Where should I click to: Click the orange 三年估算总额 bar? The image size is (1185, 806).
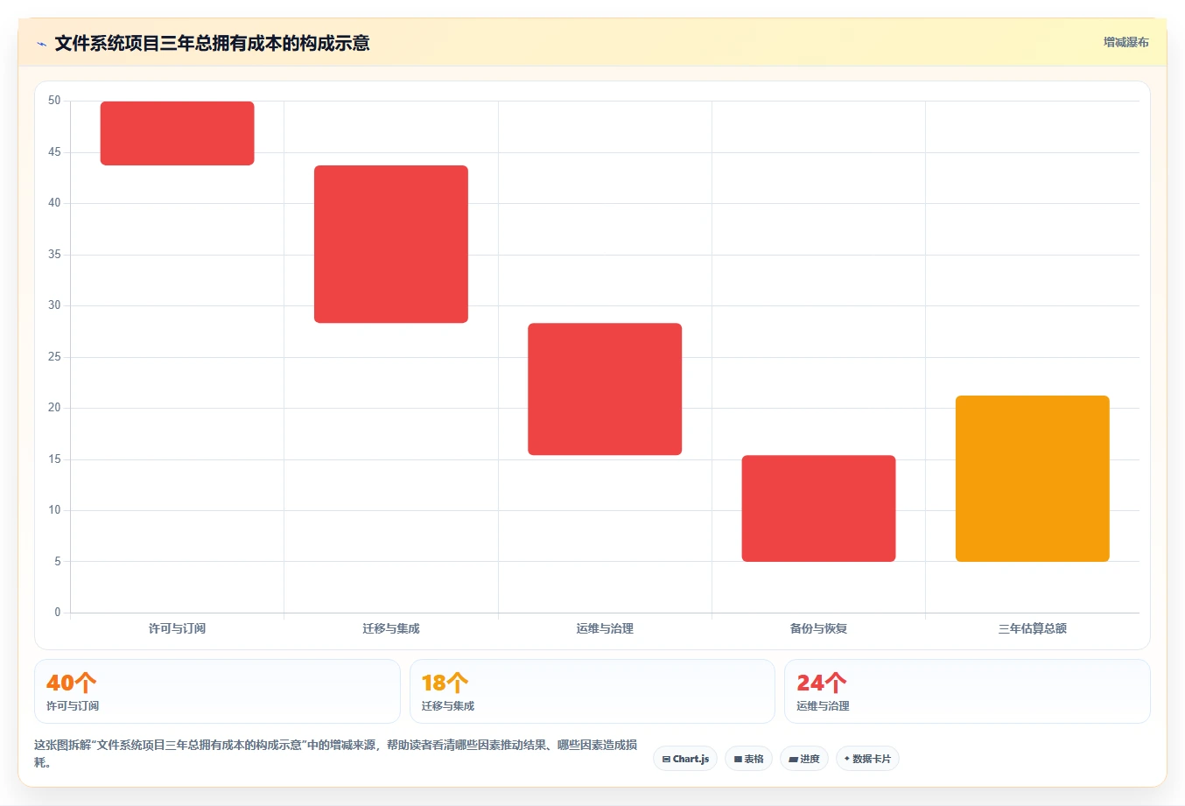pyautogui.click(x=1033, y=479)
